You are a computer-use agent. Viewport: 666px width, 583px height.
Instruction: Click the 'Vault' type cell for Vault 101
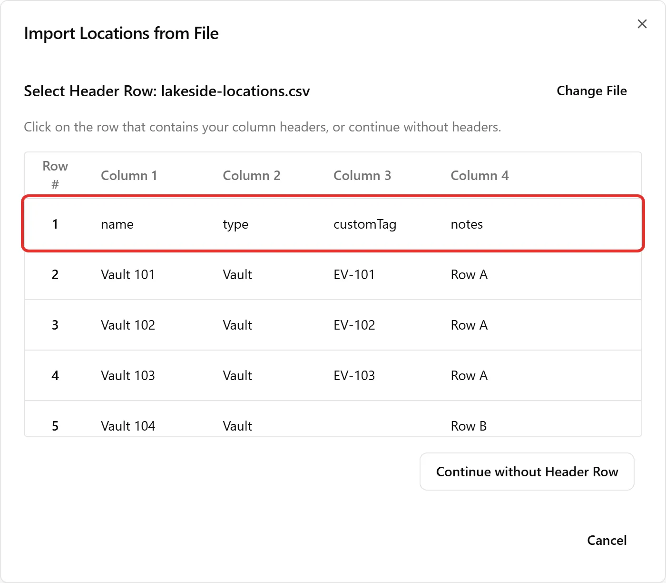click(x=237, y=275)
